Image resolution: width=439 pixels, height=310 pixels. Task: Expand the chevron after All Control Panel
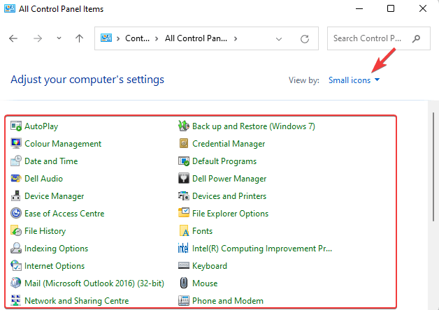coord(236,38)
